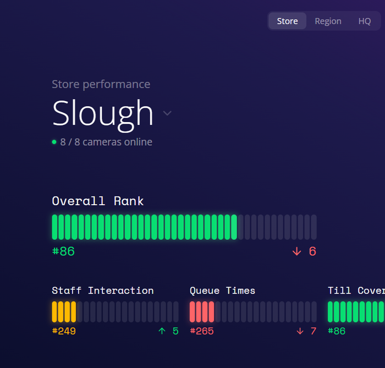Viewport: 385px width, 368px height.
Task: Expand the Slough store dropdown chevron
Action: 167,113
